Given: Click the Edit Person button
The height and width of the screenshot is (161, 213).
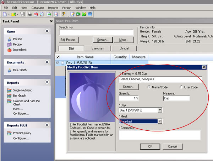Looking at the screenshot, I should pyautogui.click(x=68, y=40).
